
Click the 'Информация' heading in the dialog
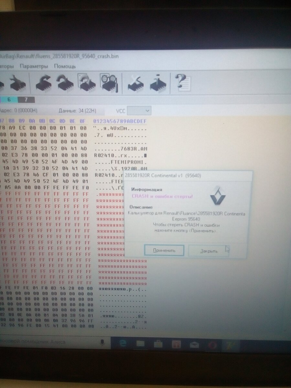coord(146,190)
